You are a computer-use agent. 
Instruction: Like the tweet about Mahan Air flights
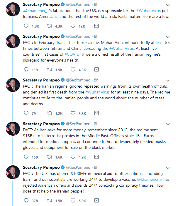pos(73,70)
